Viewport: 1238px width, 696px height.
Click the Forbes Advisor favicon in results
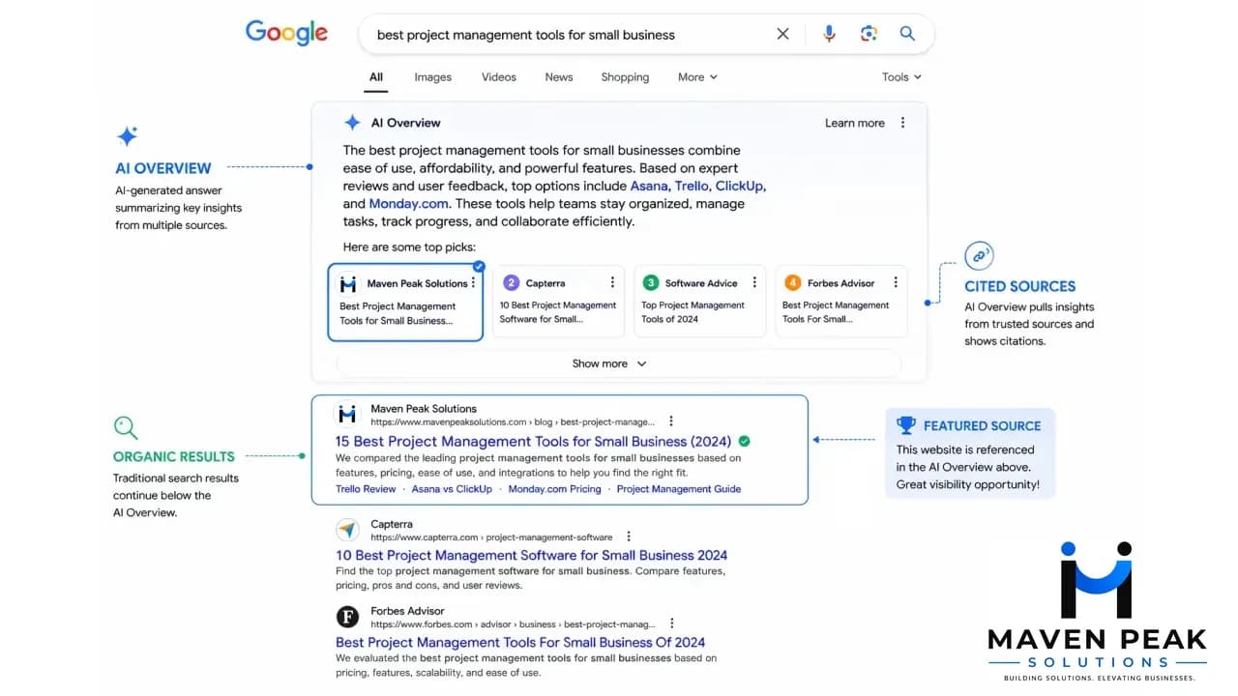tap(347, 617)
